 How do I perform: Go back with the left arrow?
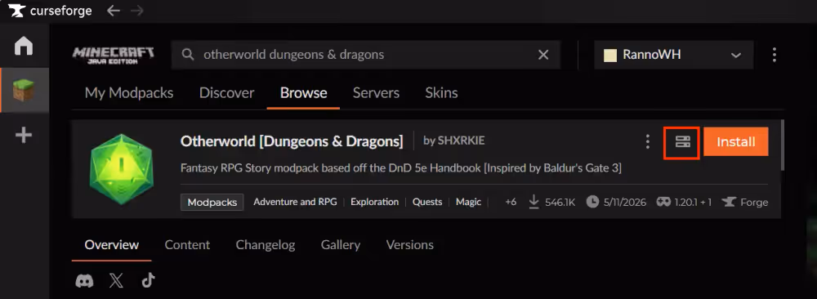pos(113,11)
